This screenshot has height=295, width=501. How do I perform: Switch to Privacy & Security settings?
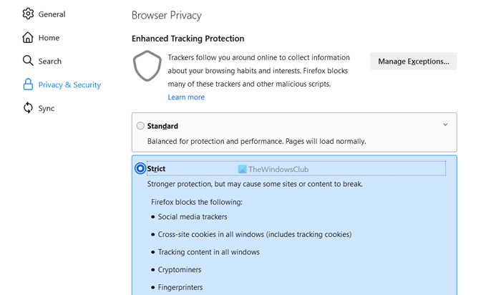tap(69, 85)
